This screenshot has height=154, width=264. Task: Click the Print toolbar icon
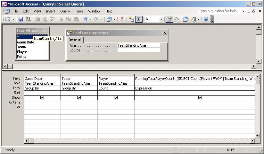coord(37,19)
